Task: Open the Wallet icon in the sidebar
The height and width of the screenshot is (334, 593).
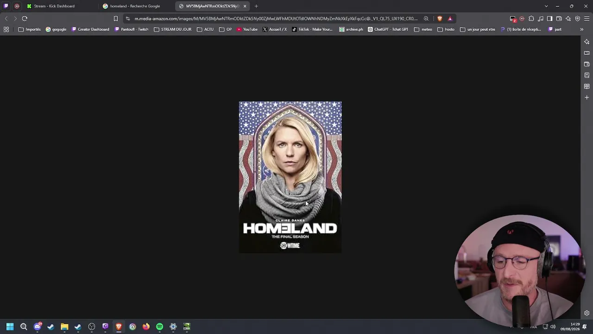Action: 587,64
